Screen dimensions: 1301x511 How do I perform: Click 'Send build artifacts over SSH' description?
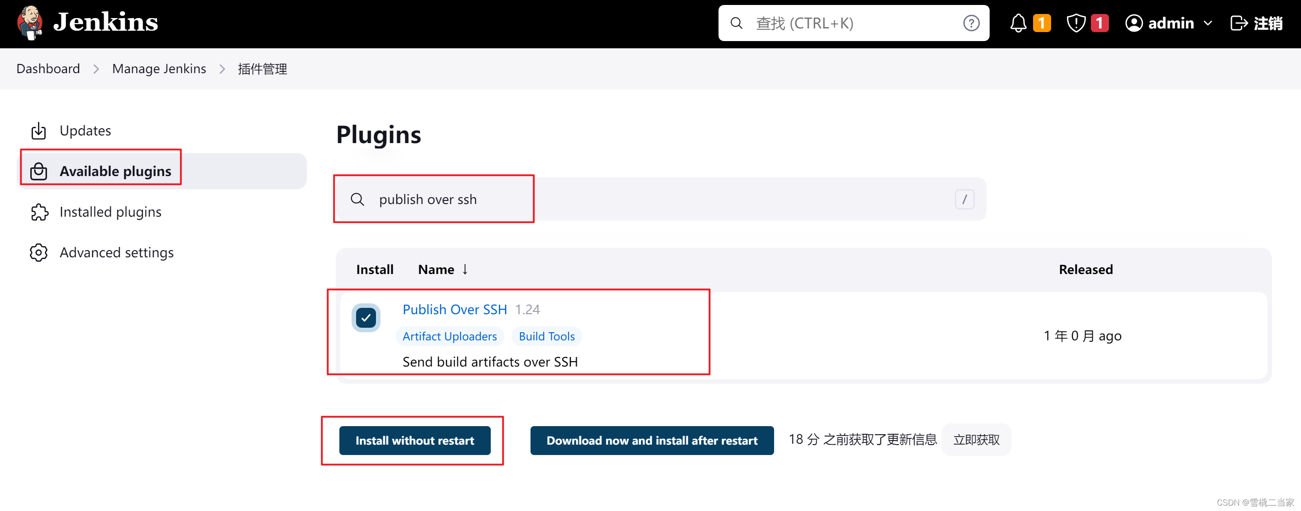pos(490,362)
